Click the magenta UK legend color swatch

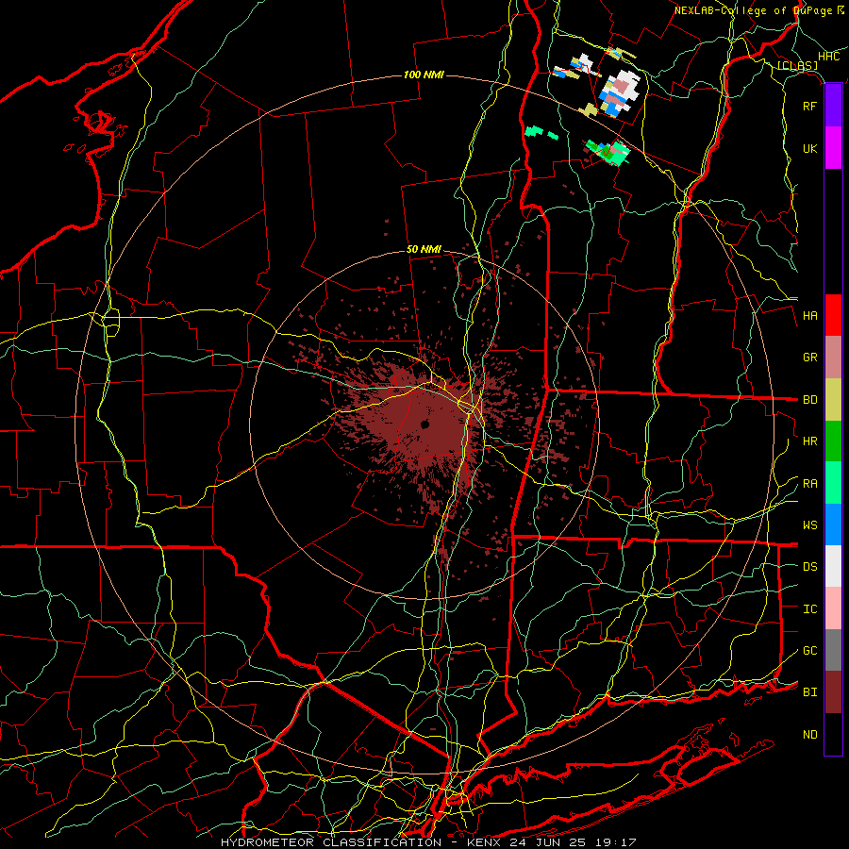833,148
